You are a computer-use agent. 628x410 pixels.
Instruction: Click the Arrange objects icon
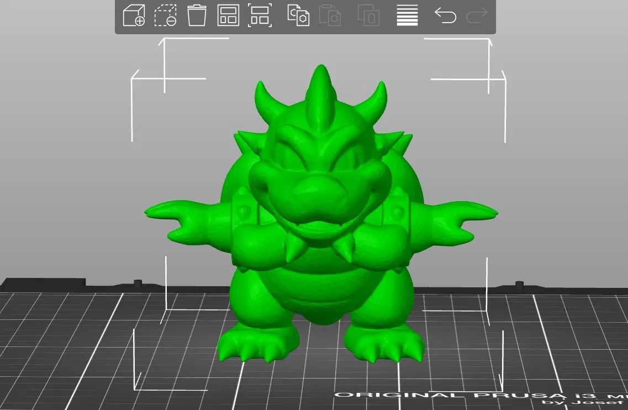pyautogui.click(x=228, y=15)
